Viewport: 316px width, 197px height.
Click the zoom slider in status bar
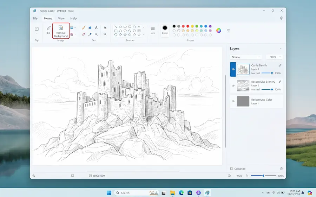click(x=263, y=176)
